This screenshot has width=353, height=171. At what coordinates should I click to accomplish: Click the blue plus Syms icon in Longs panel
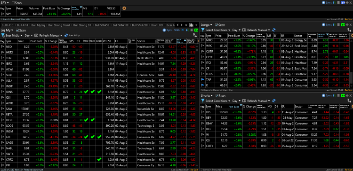coord(323,25)
